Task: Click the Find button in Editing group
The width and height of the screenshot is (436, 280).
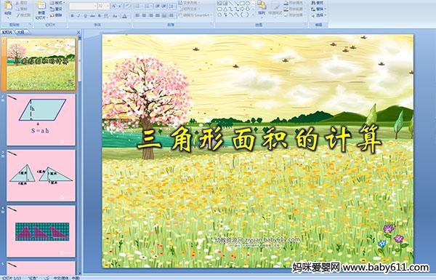Action: point(318,3)
